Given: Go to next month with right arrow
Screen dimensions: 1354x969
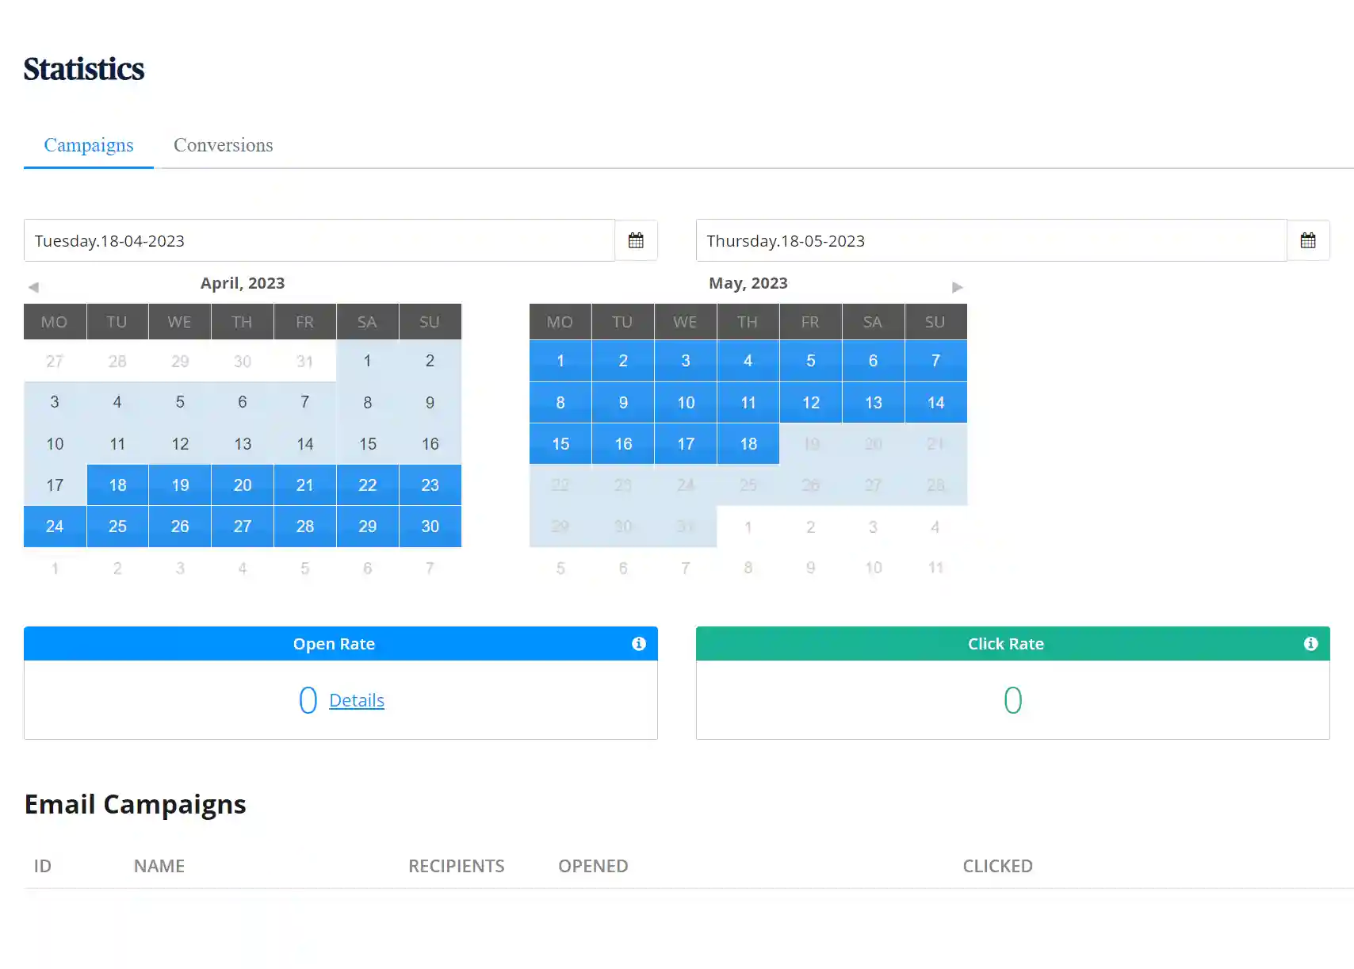Looking at the screenshot, I should [957, 287].
